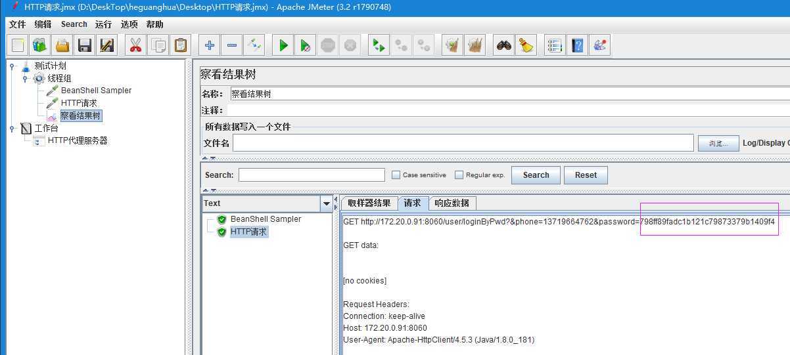Open the 编辑 menu

[43, 24]
